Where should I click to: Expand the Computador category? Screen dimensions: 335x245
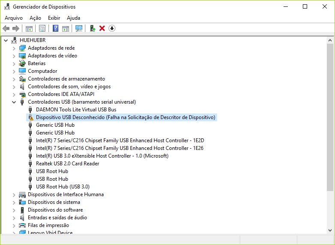tap(14, 71)
